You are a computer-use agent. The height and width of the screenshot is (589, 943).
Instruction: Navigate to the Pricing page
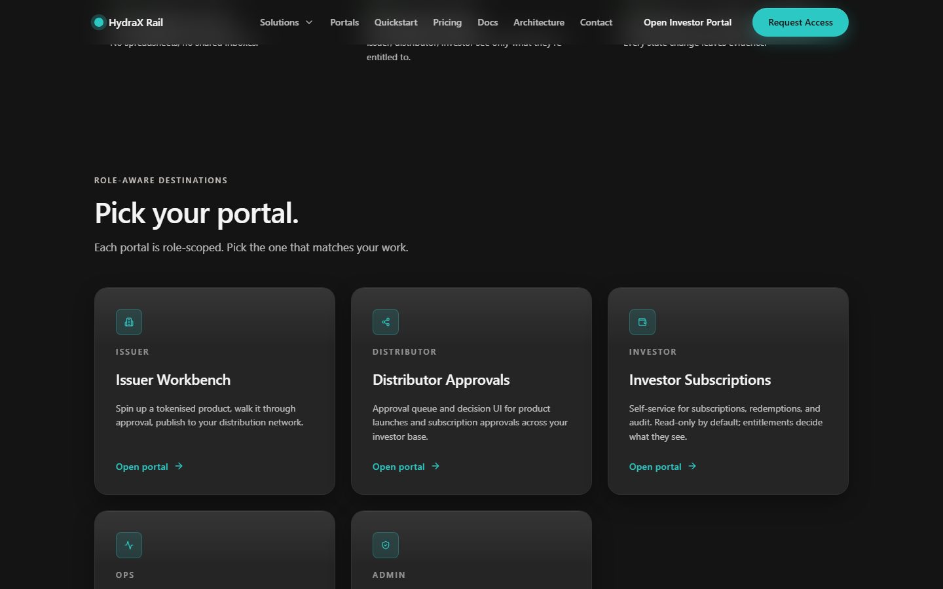pyautogui.click(x=447, y=22)
